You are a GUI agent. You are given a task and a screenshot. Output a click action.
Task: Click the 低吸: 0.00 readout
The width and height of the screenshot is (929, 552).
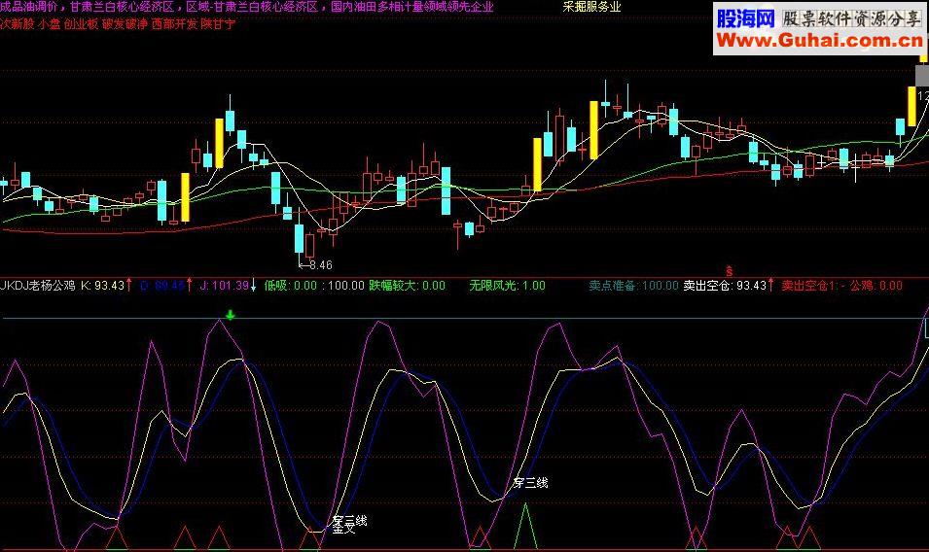pos(290,286)
